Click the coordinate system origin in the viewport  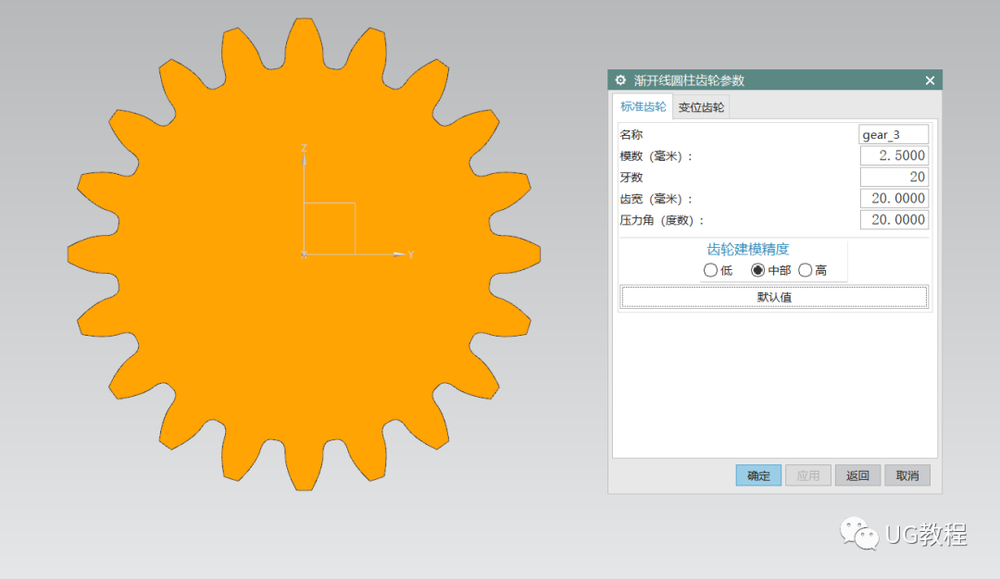coord(303,253)
